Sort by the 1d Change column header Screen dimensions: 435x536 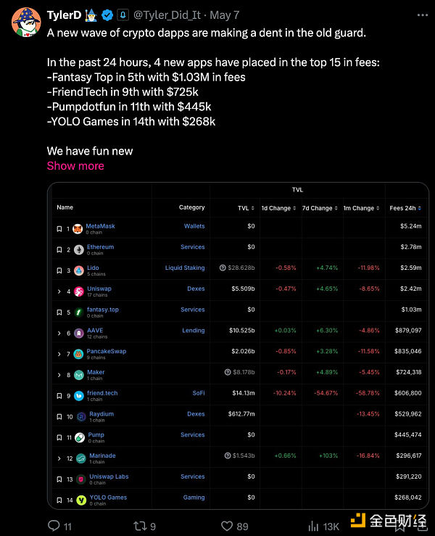coord(278,208)
